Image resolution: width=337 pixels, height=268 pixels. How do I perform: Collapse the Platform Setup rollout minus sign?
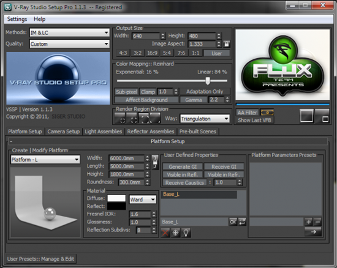click(x=11, y=141)
